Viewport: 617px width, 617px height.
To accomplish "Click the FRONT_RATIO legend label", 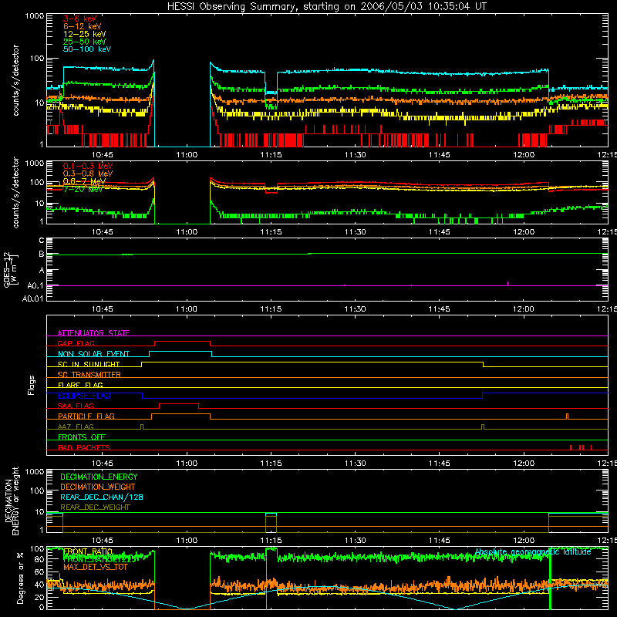I will click(x=88, y=551).
